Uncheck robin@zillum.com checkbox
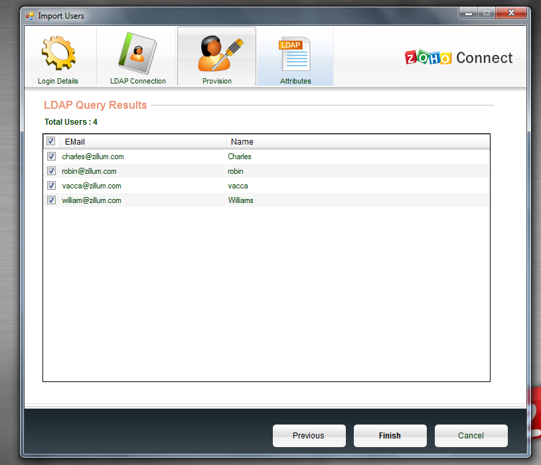The image size is (541, 465). 51,170
